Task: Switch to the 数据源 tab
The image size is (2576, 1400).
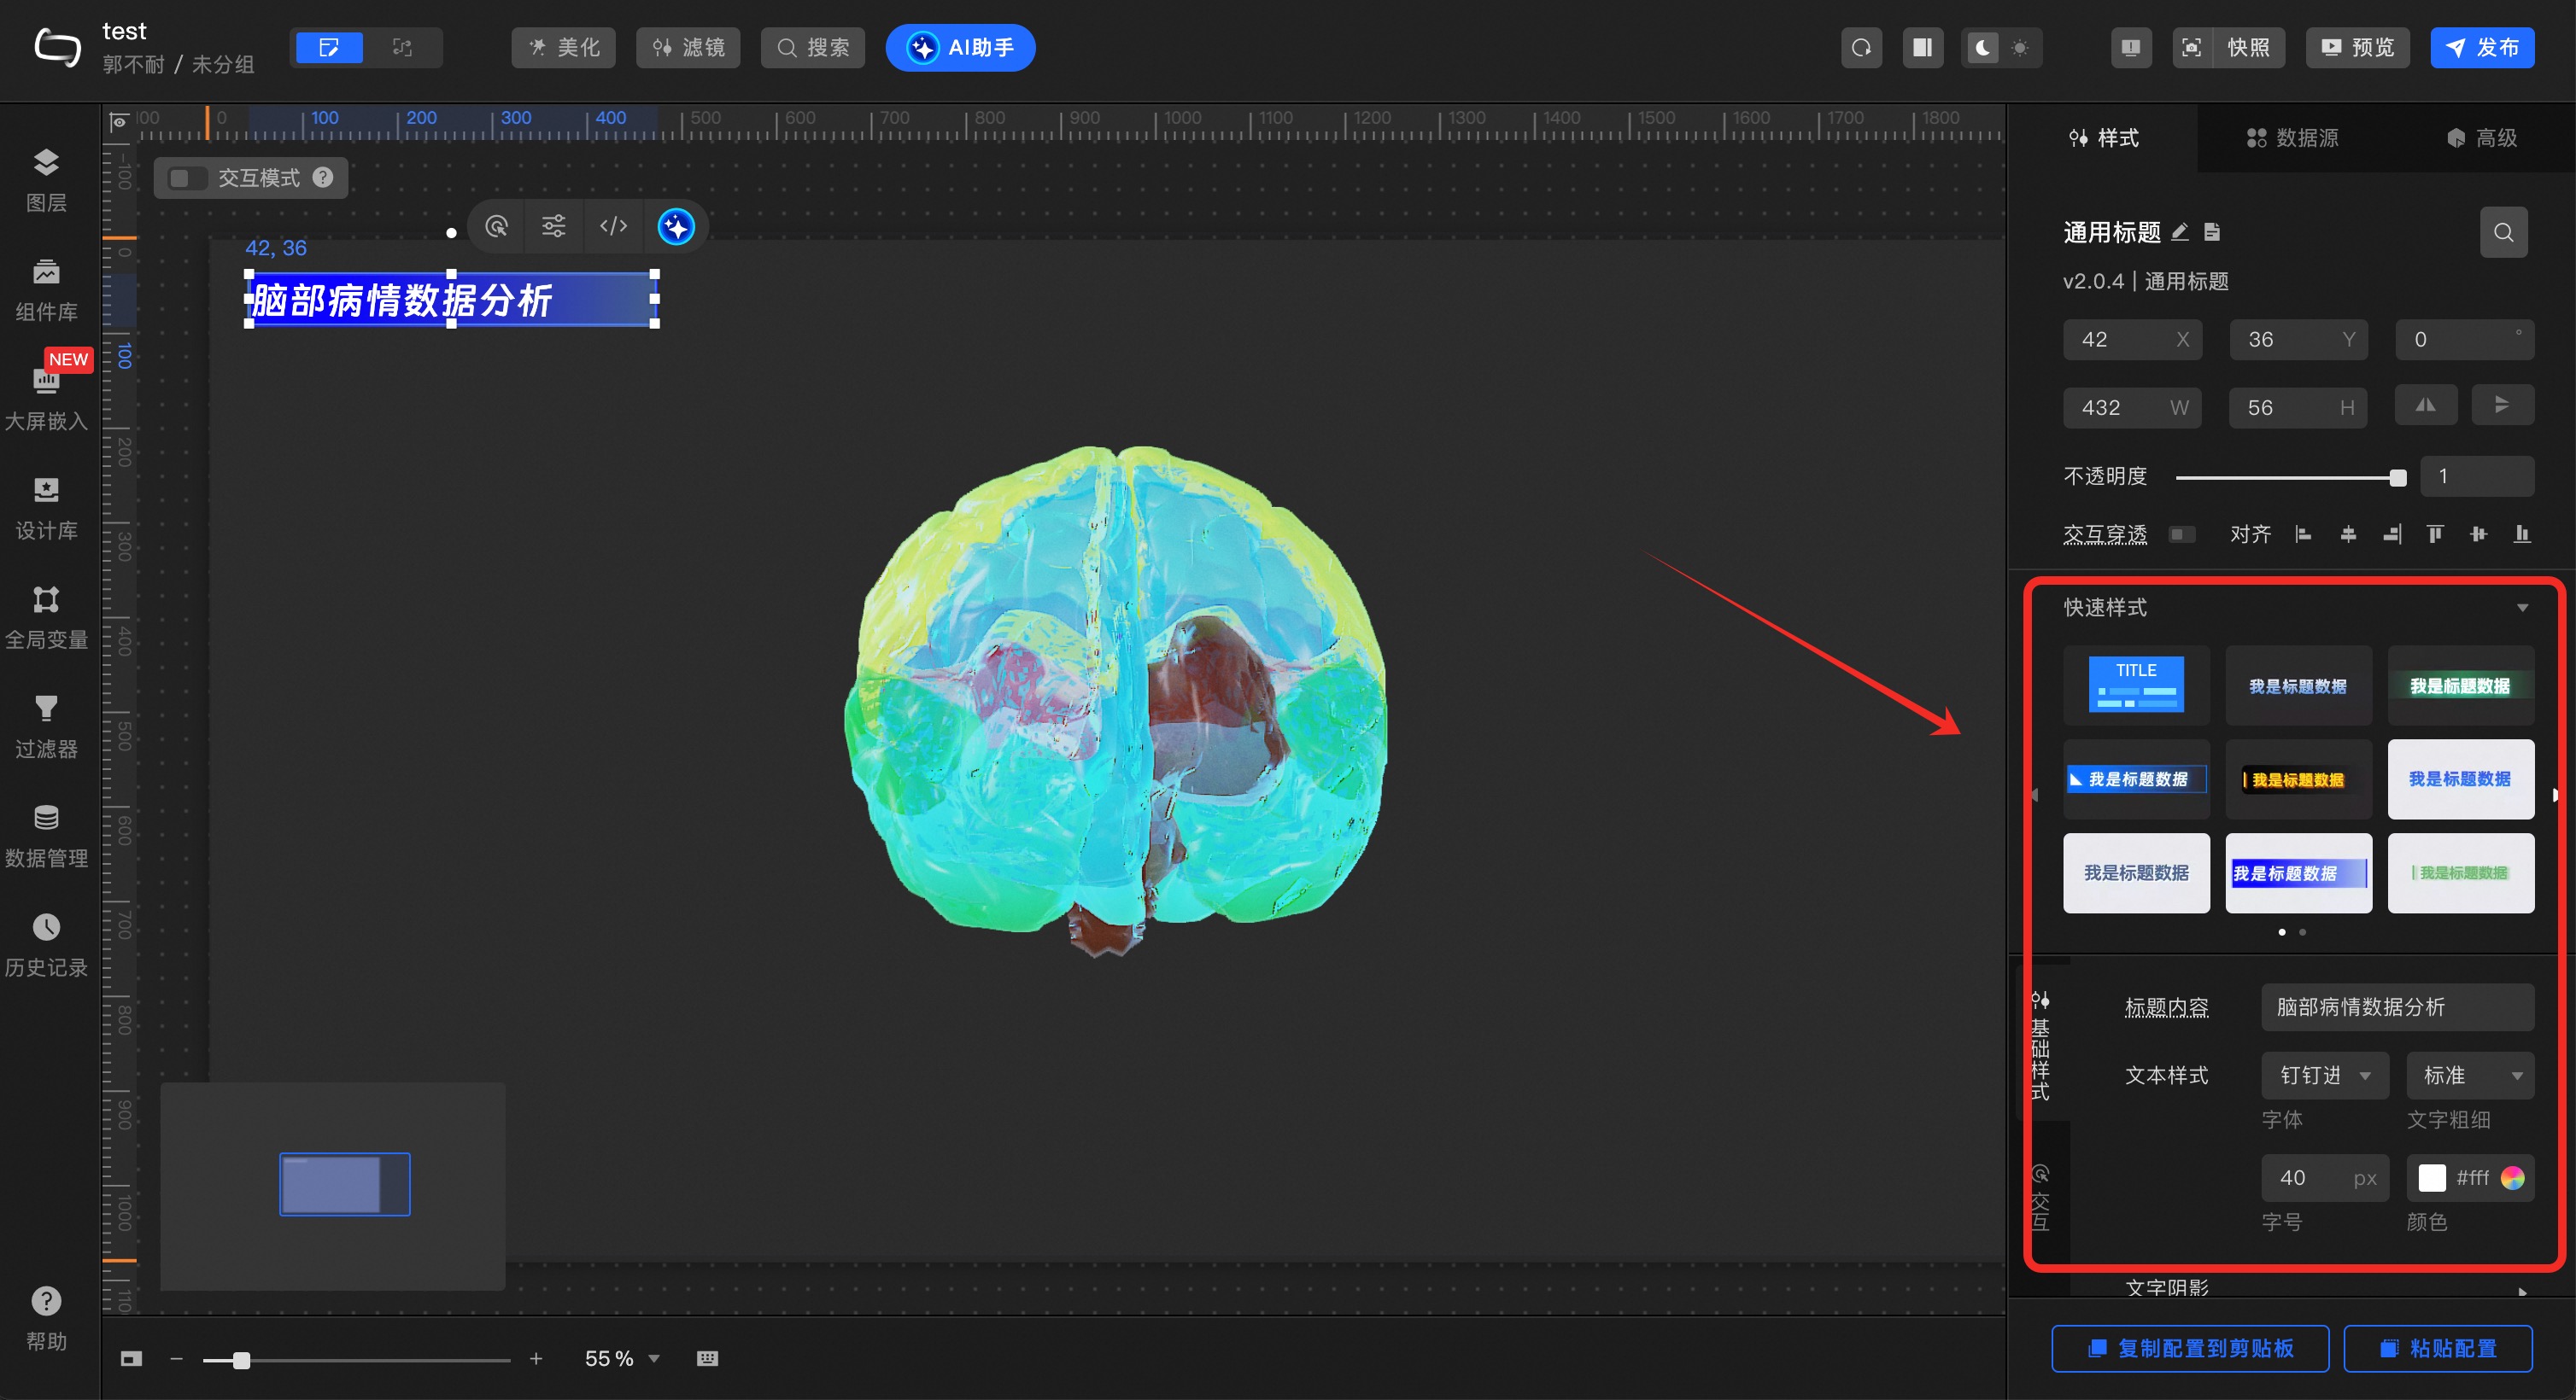Action: pos(2292,138)
